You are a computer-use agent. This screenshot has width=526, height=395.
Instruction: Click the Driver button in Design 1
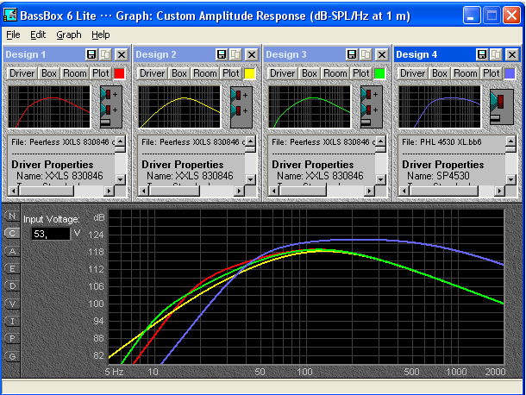[x=22, y=73]
